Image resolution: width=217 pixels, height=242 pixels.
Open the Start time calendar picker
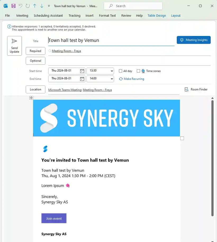[82, 71]
